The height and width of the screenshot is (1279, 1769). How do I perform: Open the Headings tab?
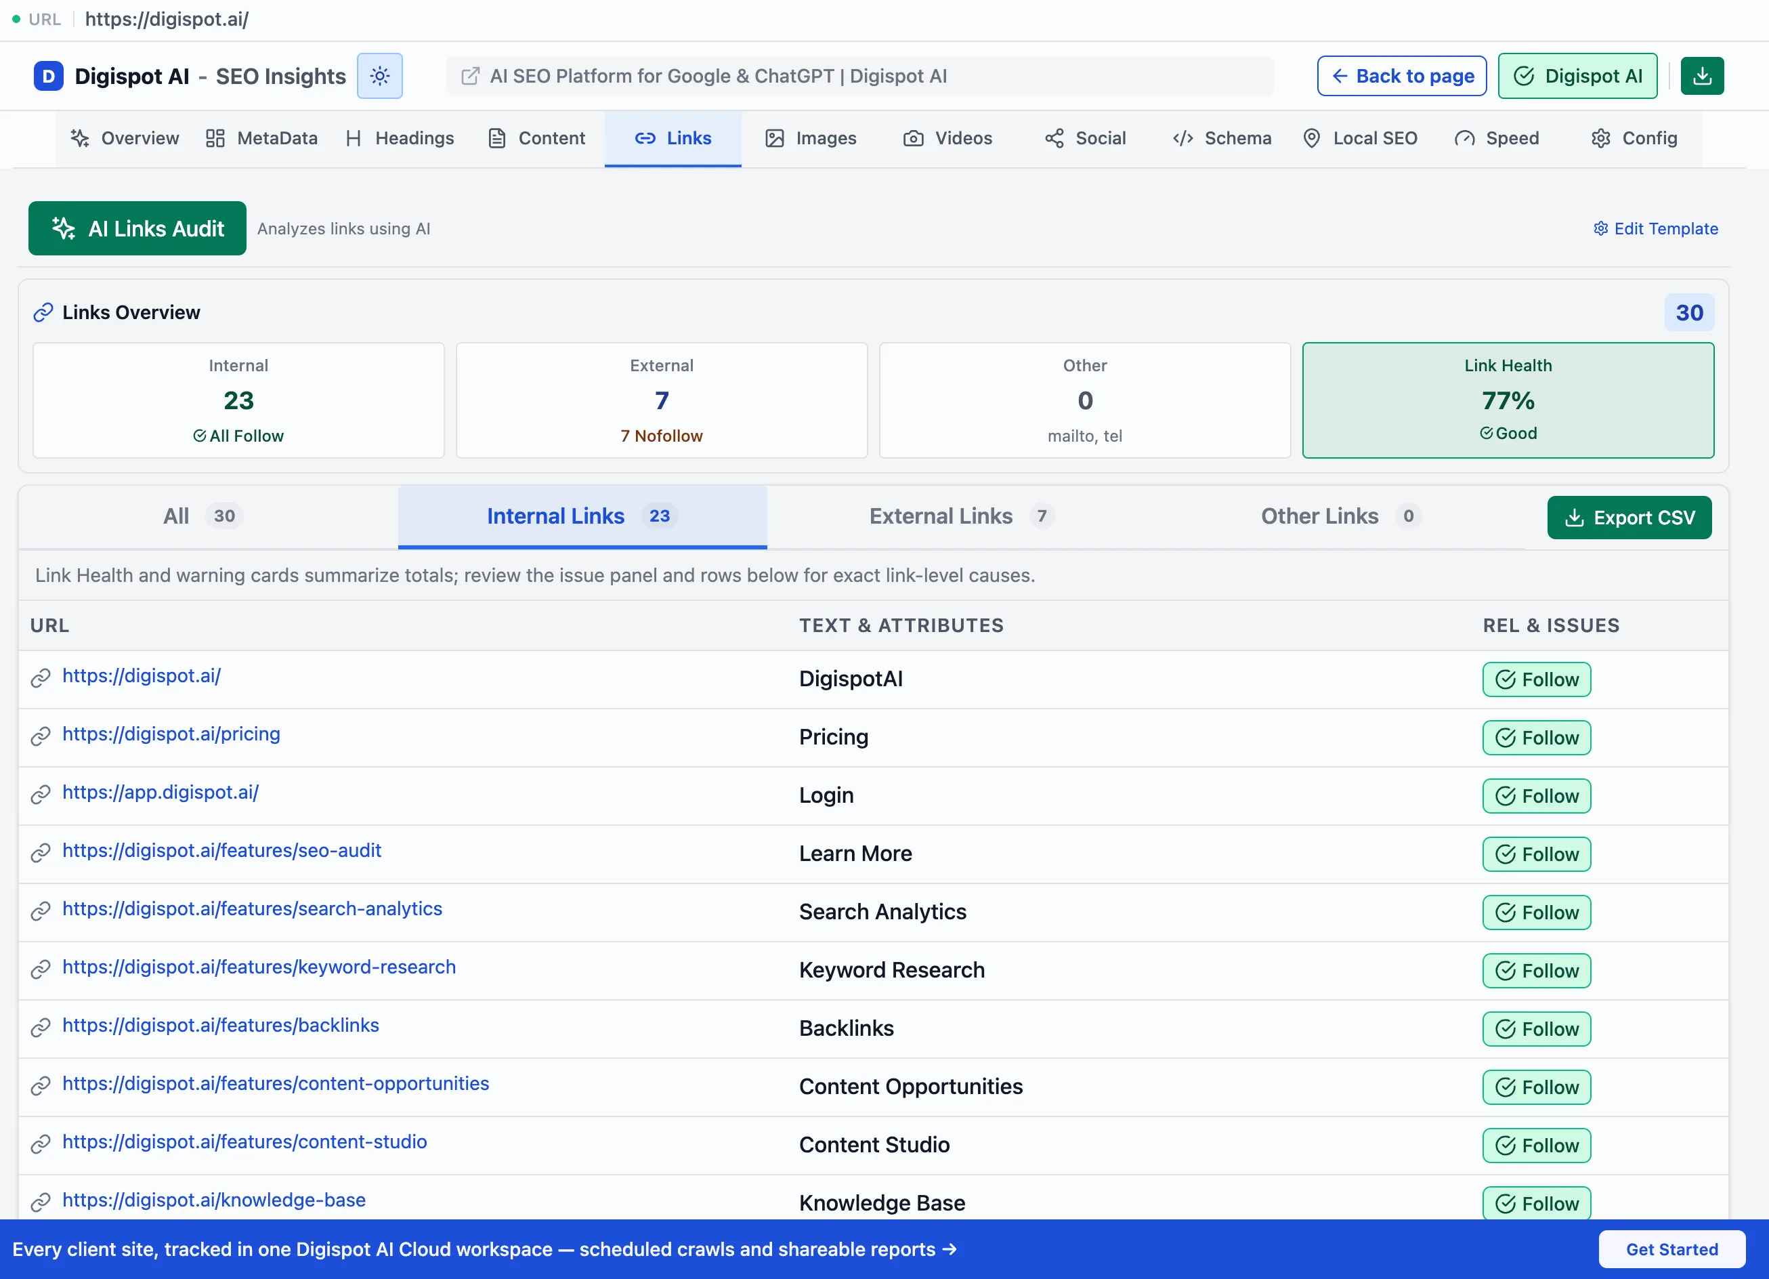pos(400,138)
